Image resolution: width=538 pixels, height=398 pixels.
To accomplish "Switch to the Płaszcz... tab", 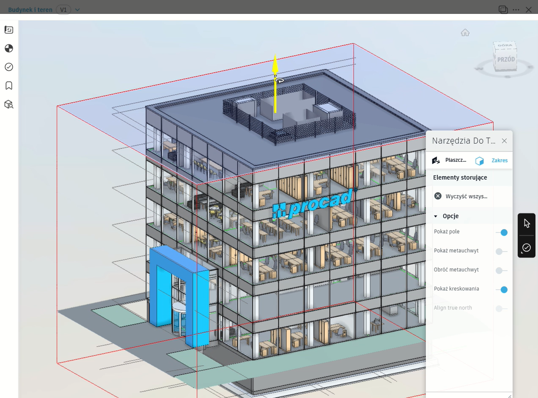I will tap(449, 161).
